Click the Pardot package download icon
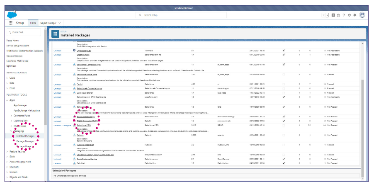Image resolution: width=376 pixels, height=189 pixels. click(74, 84)
